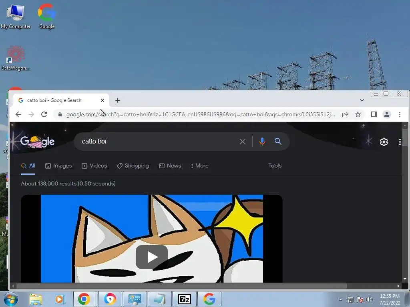Open Chrome side panel
410x307 pixels.
[374, 114]
